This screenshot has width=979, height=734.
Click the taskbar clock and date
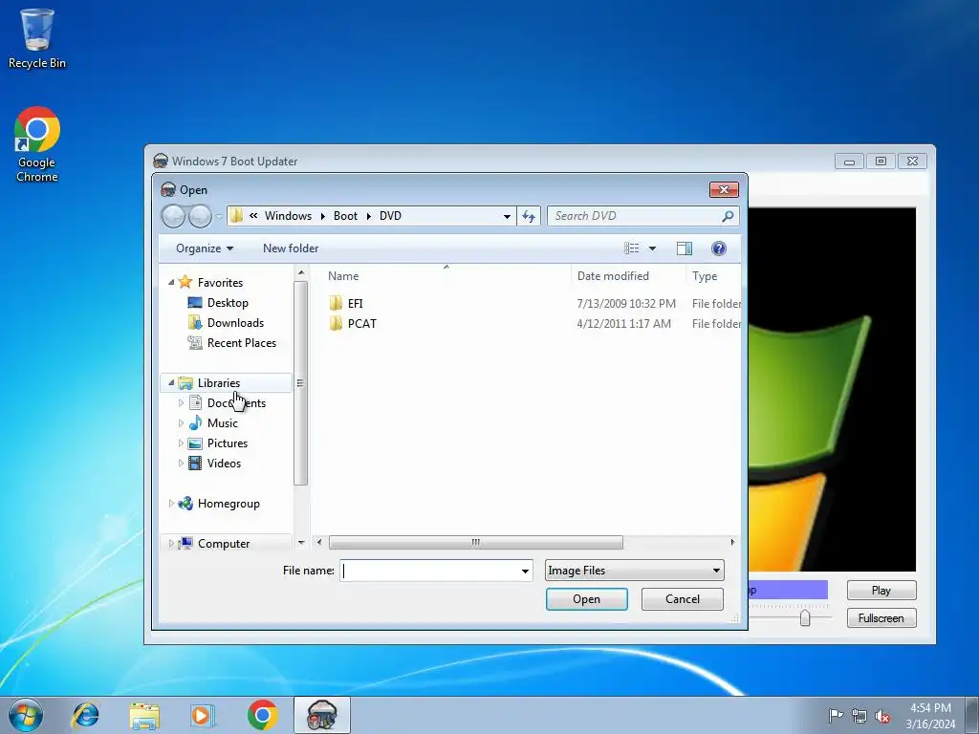coord(930,716)
